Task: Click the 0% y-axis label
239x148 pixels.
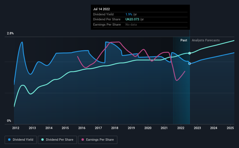Action: click(9, 121)
